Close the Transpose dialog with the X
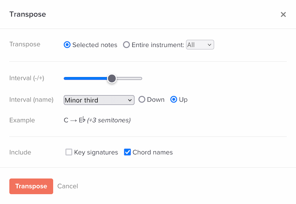Image resolution: width=296 pixels, height=204 pixels. pos(283,14)
